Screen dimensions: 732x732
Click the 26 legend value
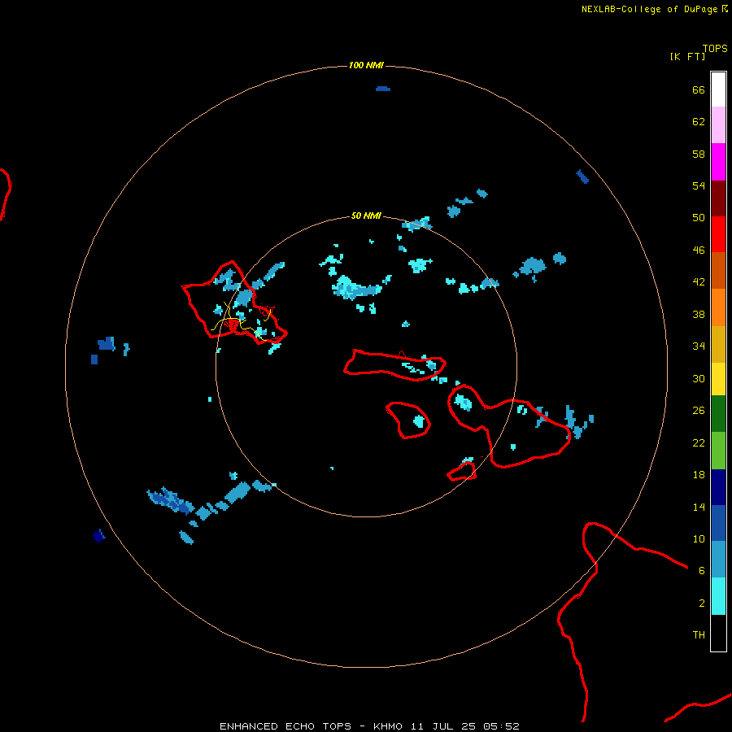(x=699, y=411)
